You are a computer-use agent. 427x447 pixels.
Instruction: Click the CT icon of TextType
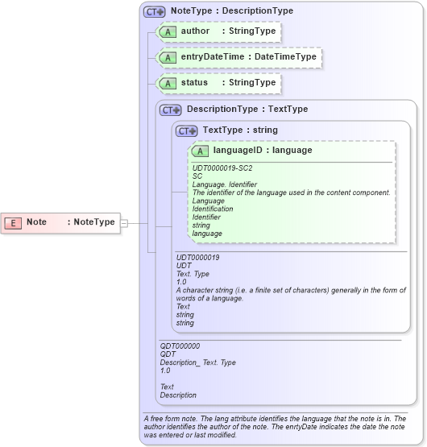[x=186, y=131]
